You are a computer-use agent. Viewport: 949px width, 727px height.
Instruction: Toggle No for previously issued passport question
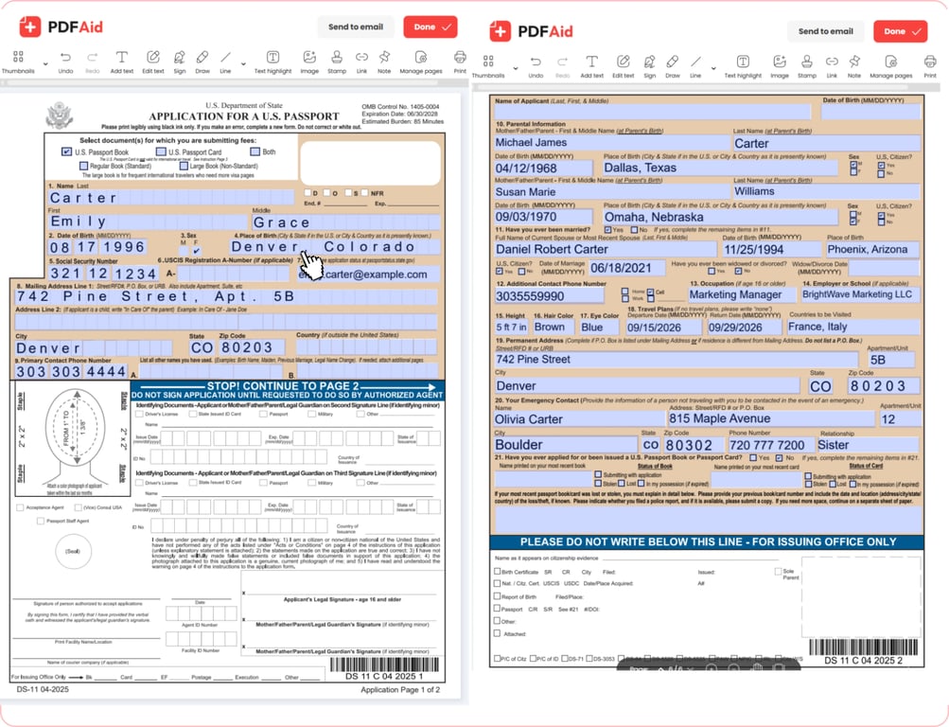[x=779, y=457]
